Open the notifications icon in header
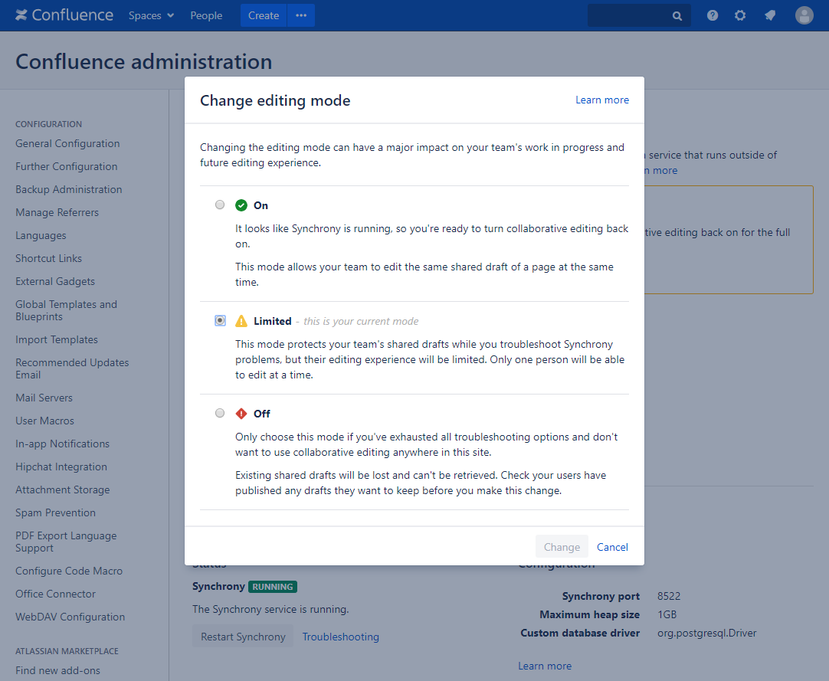Screen dimensions: 829x681 [770, 15]
